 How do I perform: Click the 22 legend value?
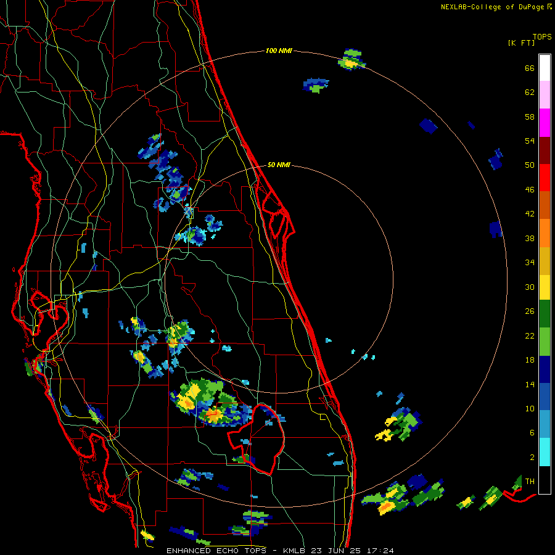point(530,336)
